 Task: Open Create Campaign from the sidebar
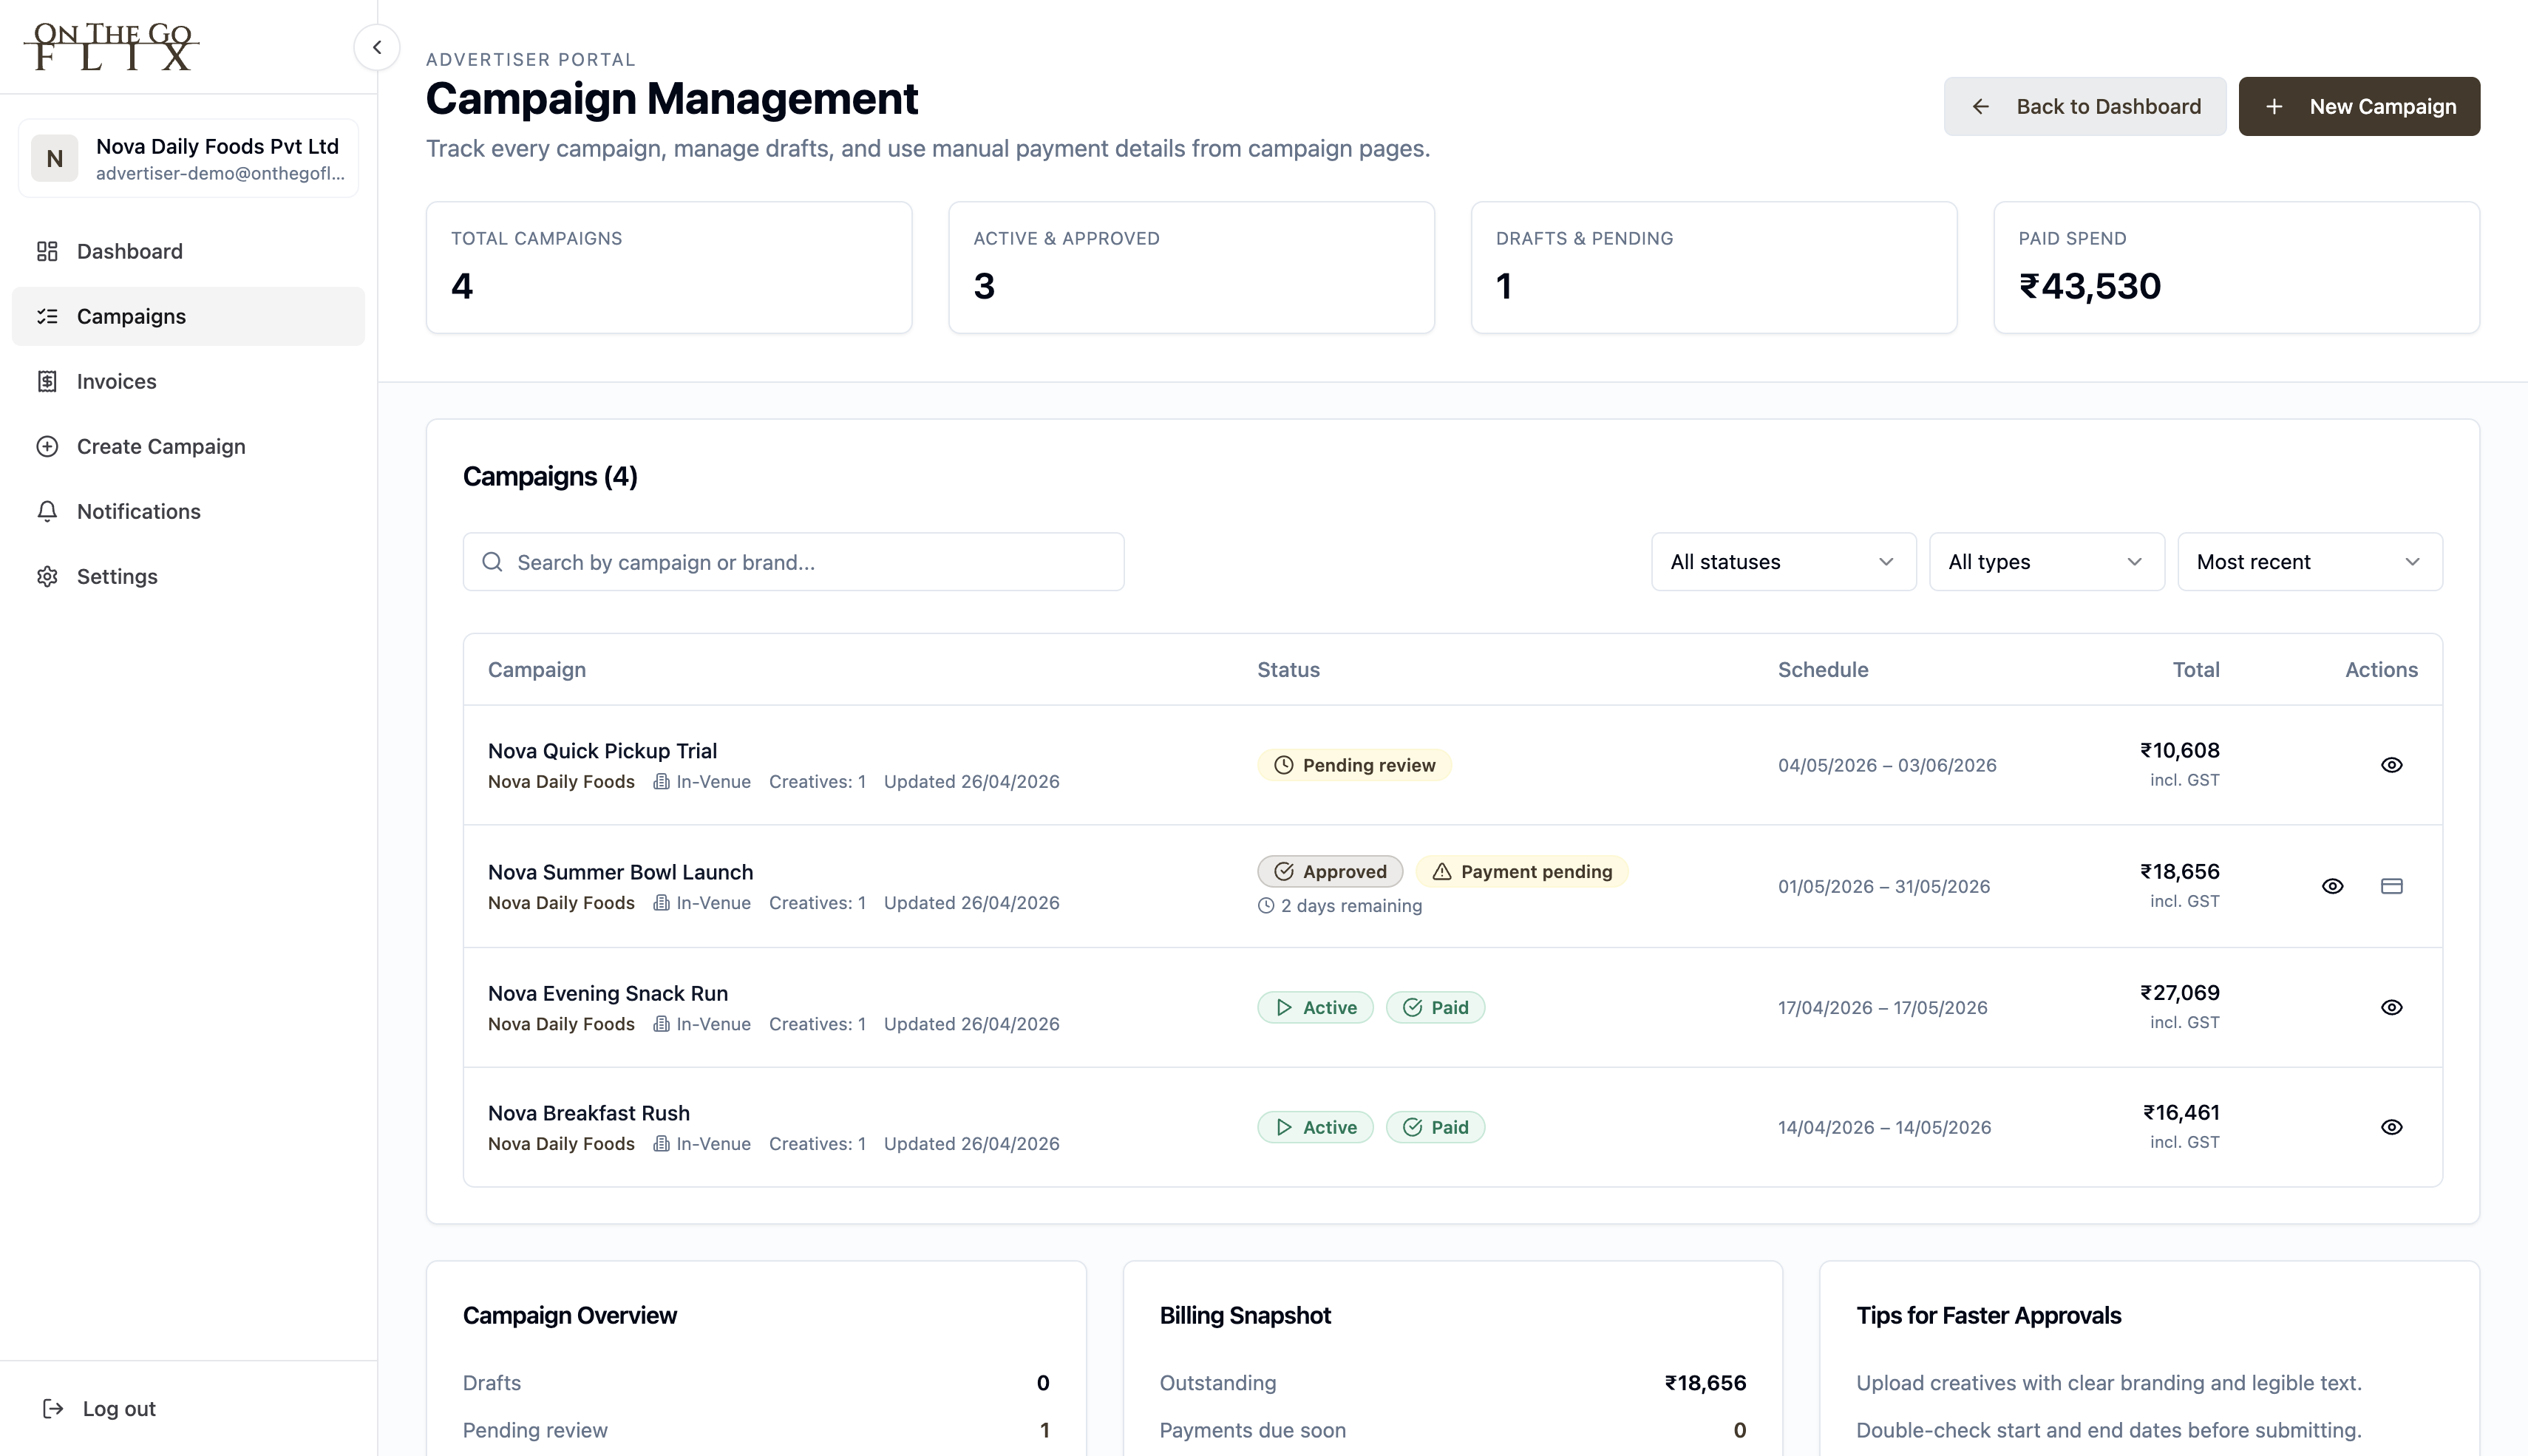(188, 446)
